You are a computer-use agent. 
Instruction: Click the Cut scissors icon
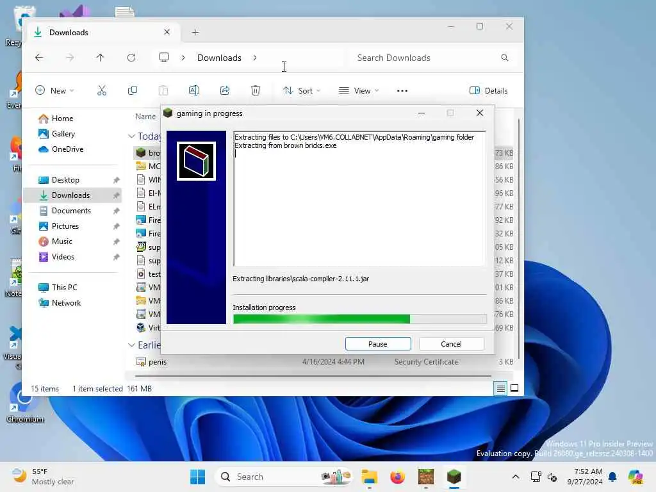coord(102,91)
